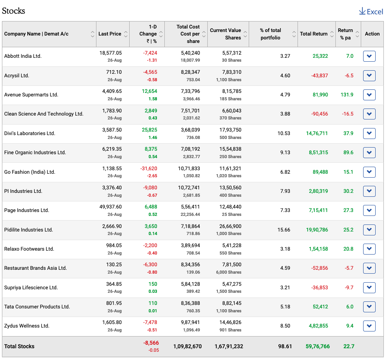Click Zydus Wellness current value 14,46,826

click(230, 322)
